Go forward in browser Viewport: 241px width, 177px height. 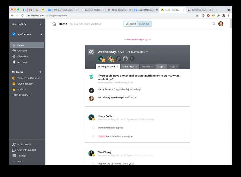(x=17, y=15)
